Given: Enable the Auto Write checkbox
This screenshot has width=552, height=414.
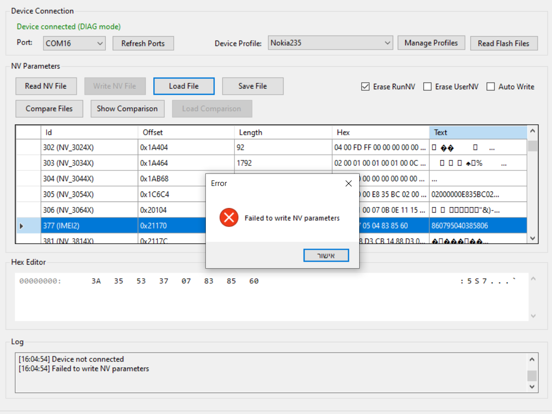Looking at the screenshot, I should 490,87.
